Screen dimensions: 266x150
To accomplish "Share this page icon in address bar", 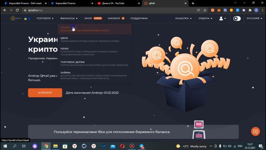I will coord(199,10).
